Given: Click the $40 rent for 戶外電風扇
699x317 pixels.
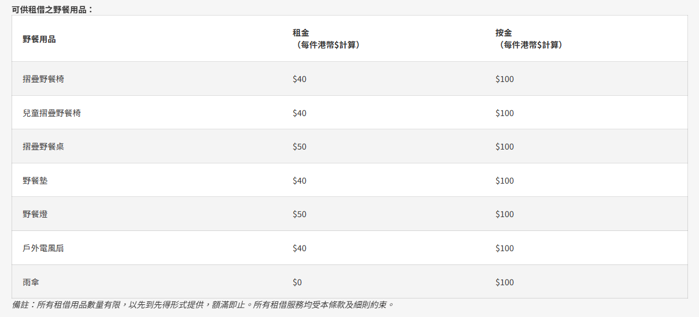Looking at the screenshot, I should (299, 248).
